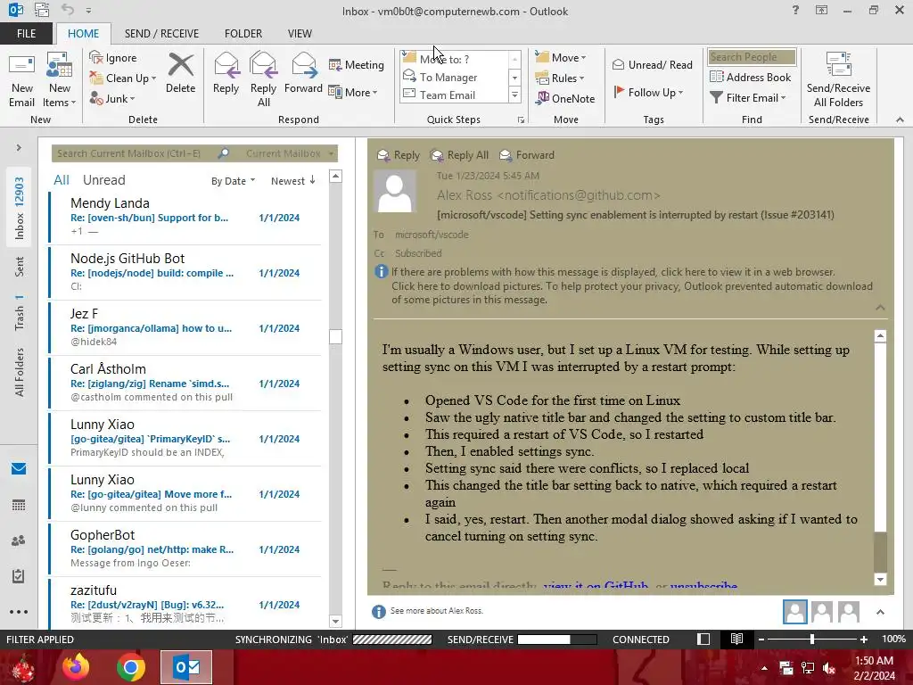This screenshot has width=913, height=685.
Task: Click Send/Receive All Folders
Action: point(838,80)
